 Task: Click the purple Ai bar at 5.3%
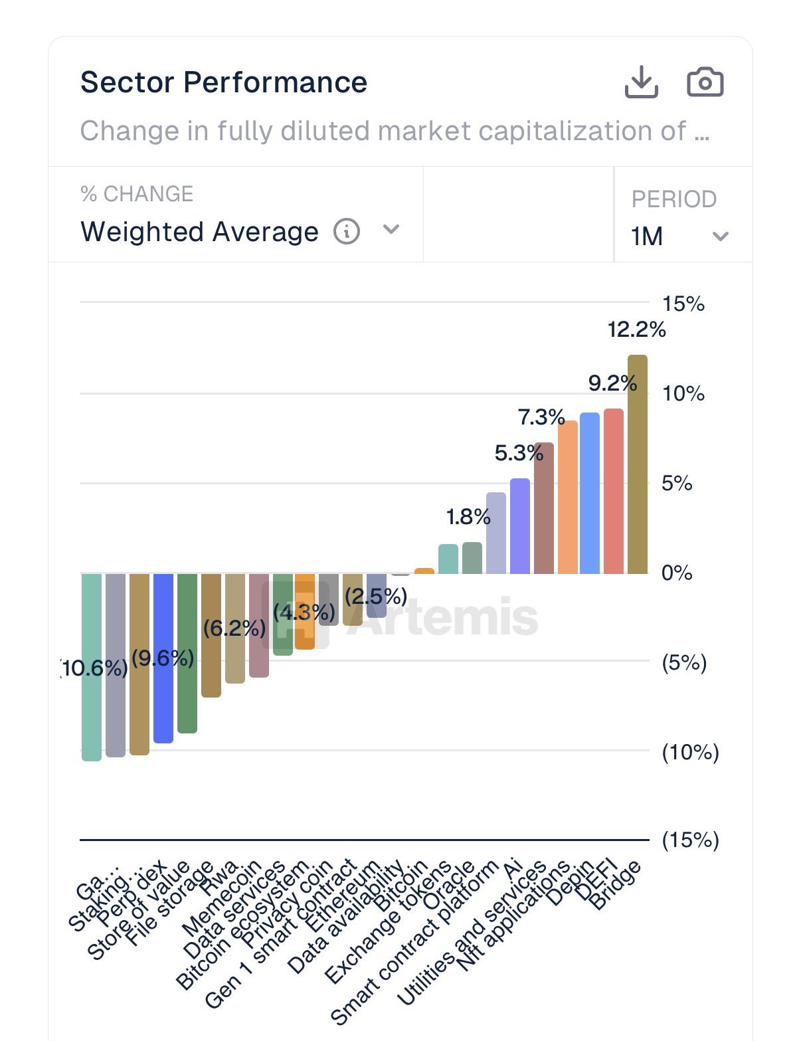pyautogui.click(x=520, y=526)
